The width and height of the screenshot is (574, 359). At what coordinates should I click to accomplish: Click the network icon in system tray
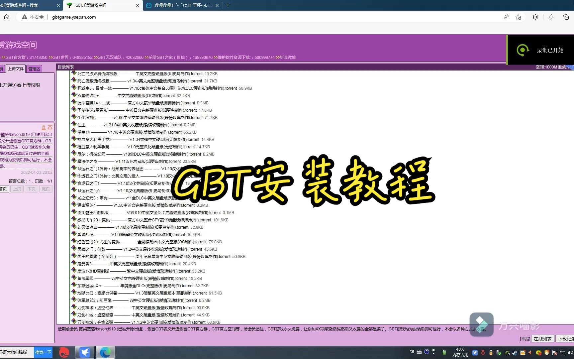click(x=562, y=352)
